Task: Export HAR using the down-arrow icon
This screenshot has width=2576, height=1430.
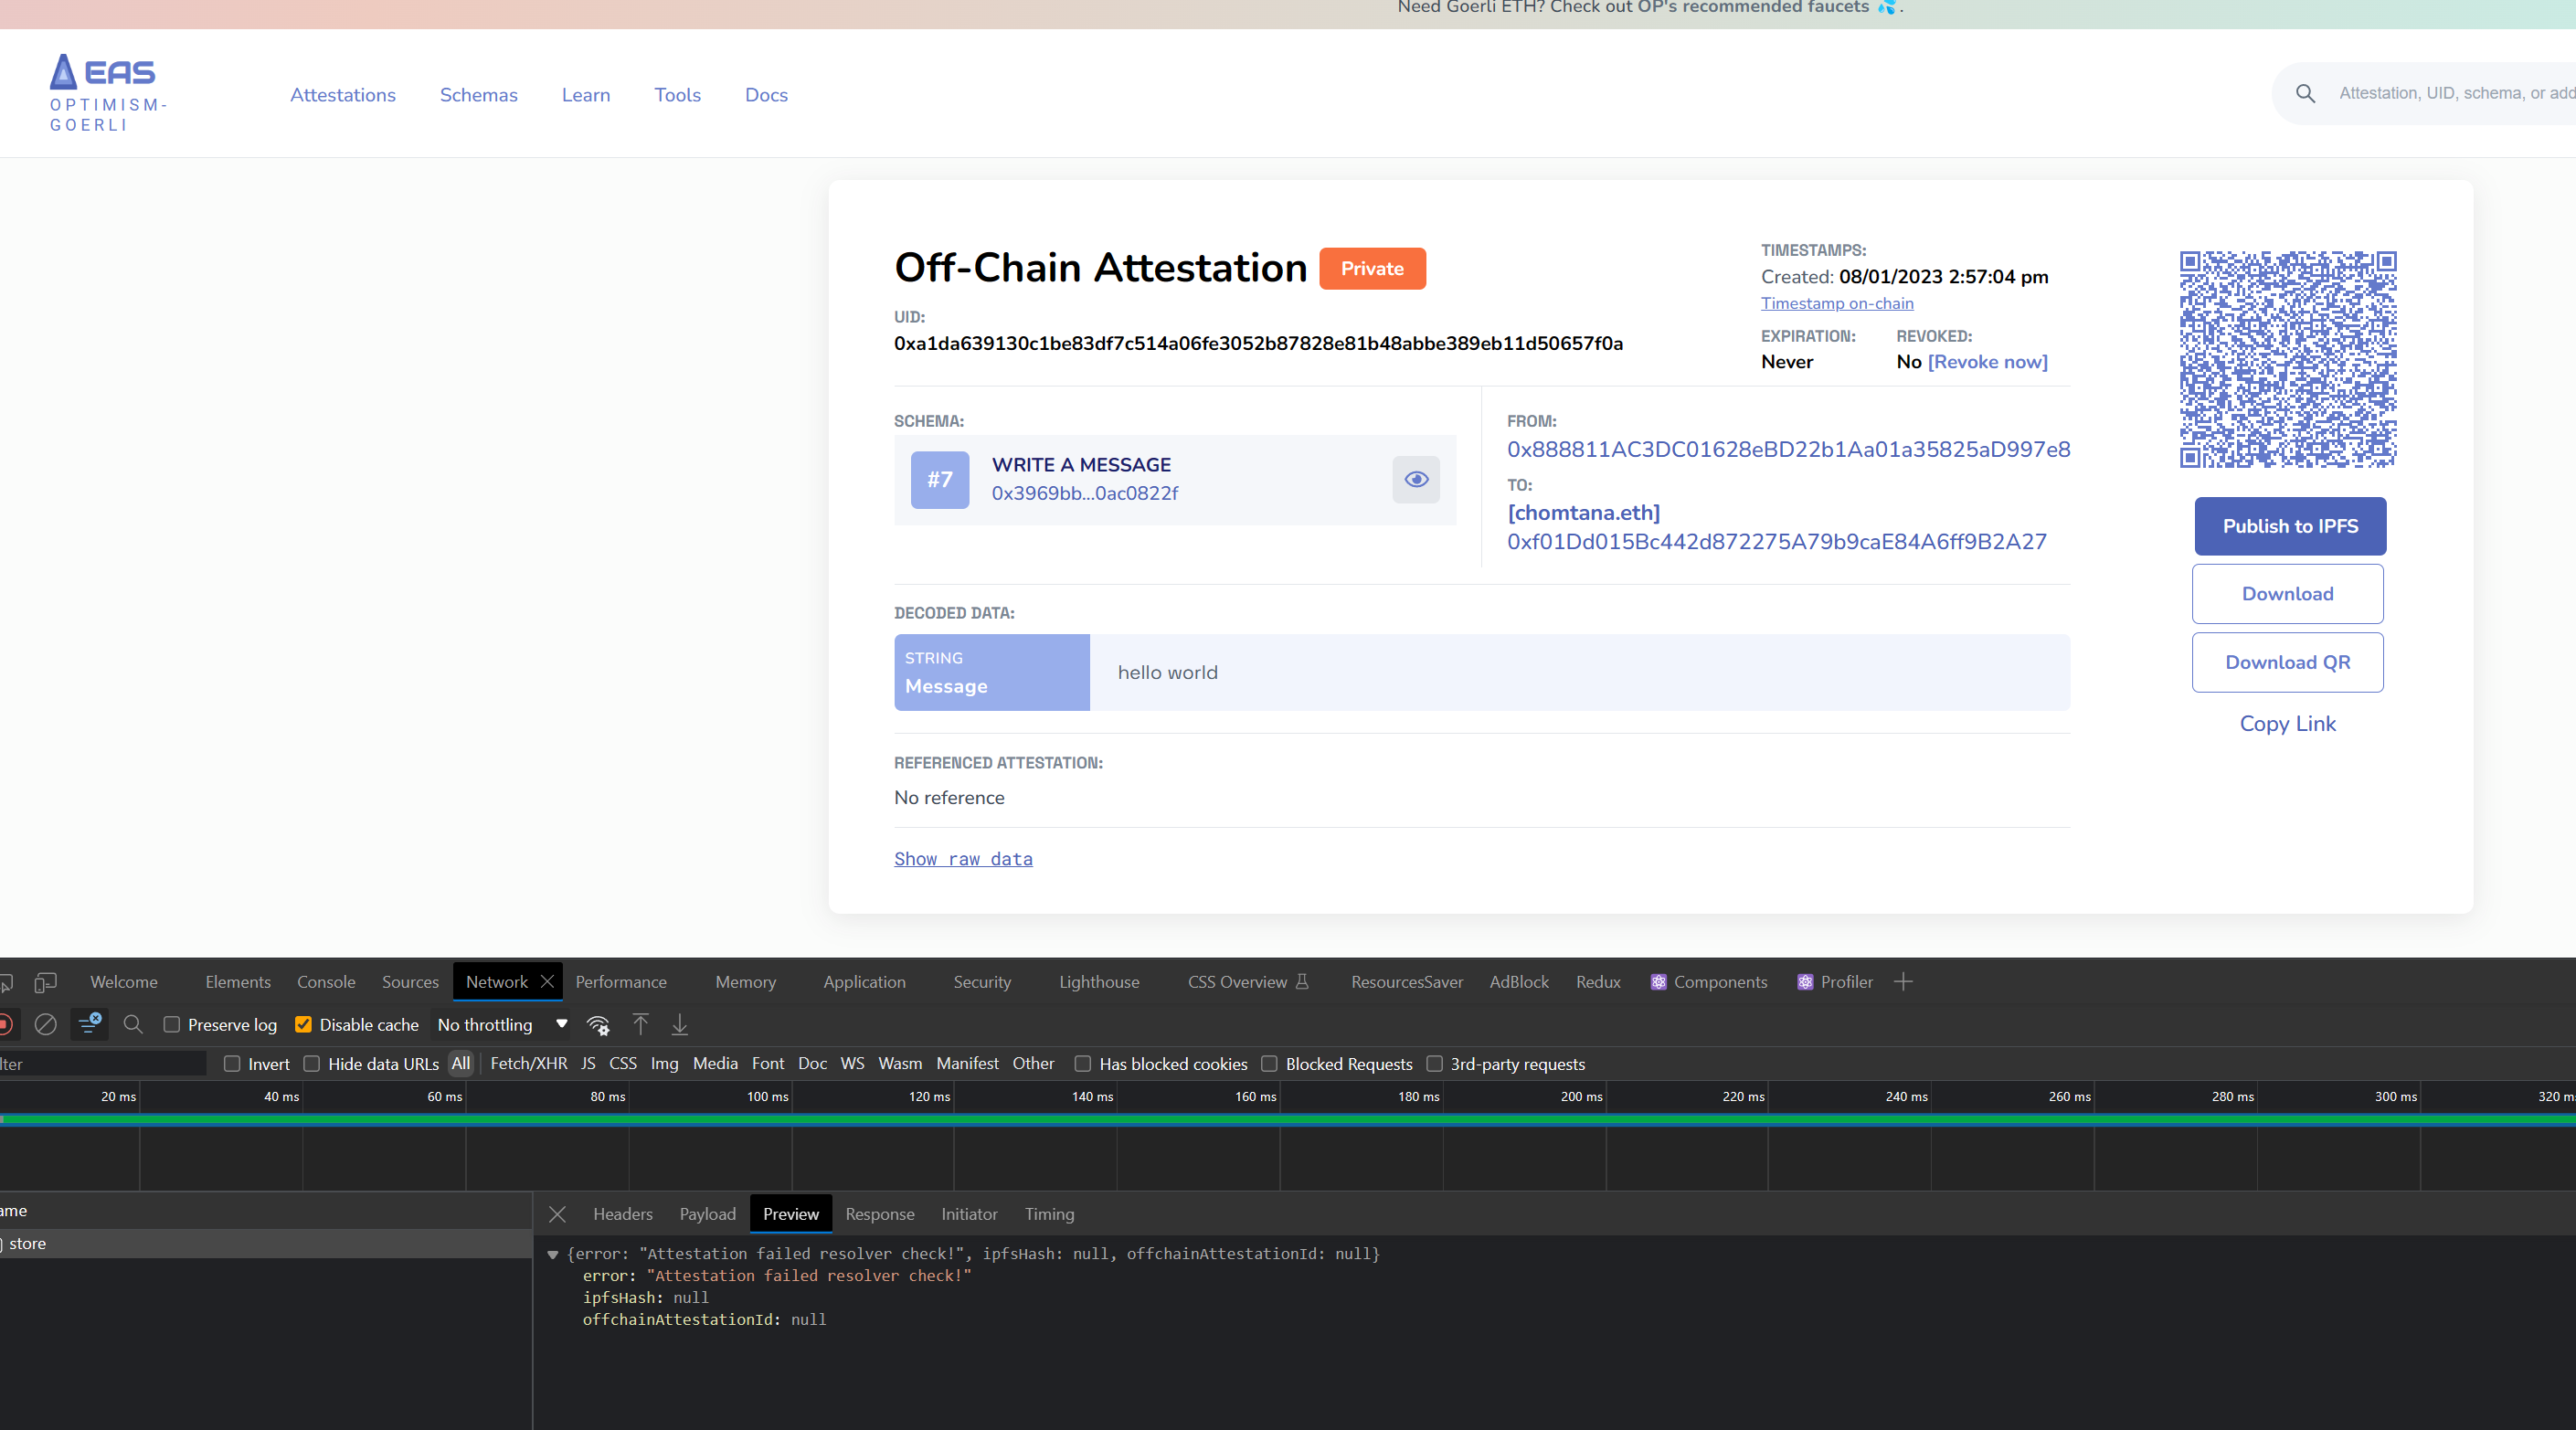Action: tap(680, 1024)
